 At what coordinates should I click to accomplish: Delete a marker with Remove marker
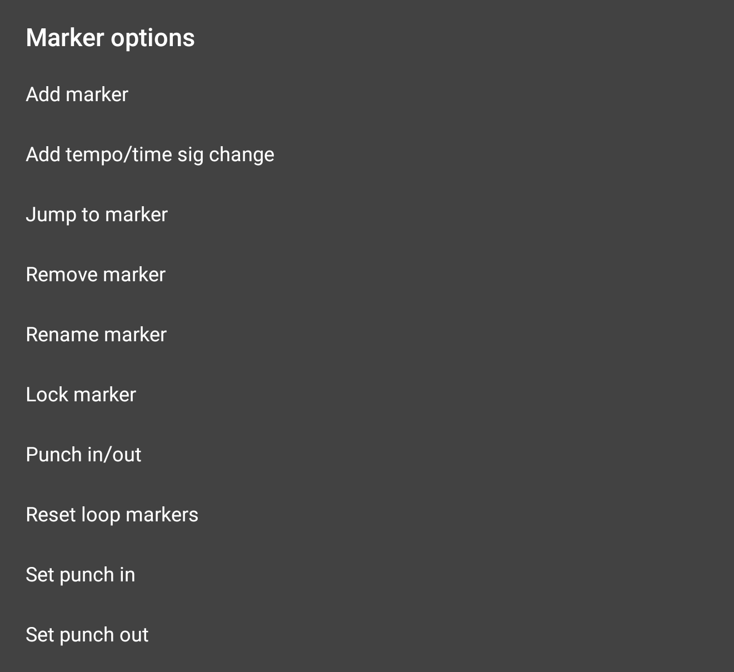(x=96, y=275)
